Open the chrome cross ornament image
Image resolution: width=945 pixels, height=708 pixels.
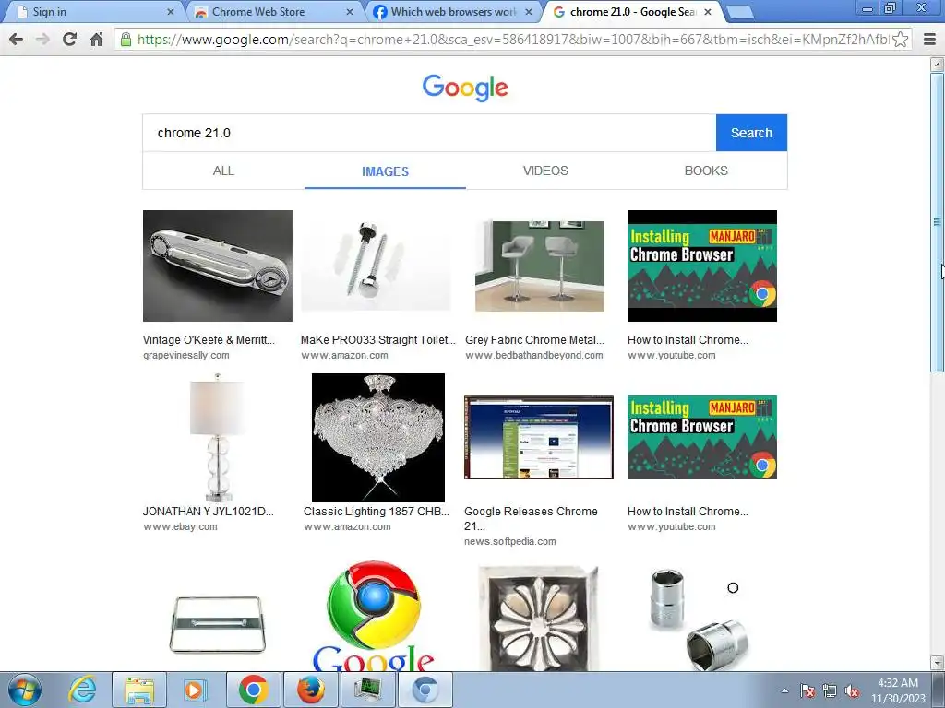click(x=538, y=619)
